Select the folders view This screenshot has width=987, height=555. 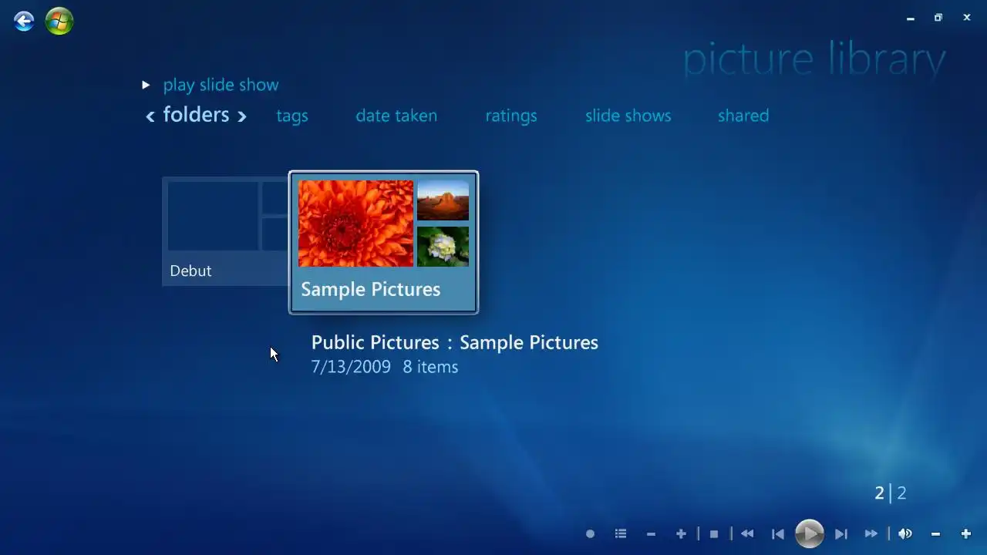[196, 115]
